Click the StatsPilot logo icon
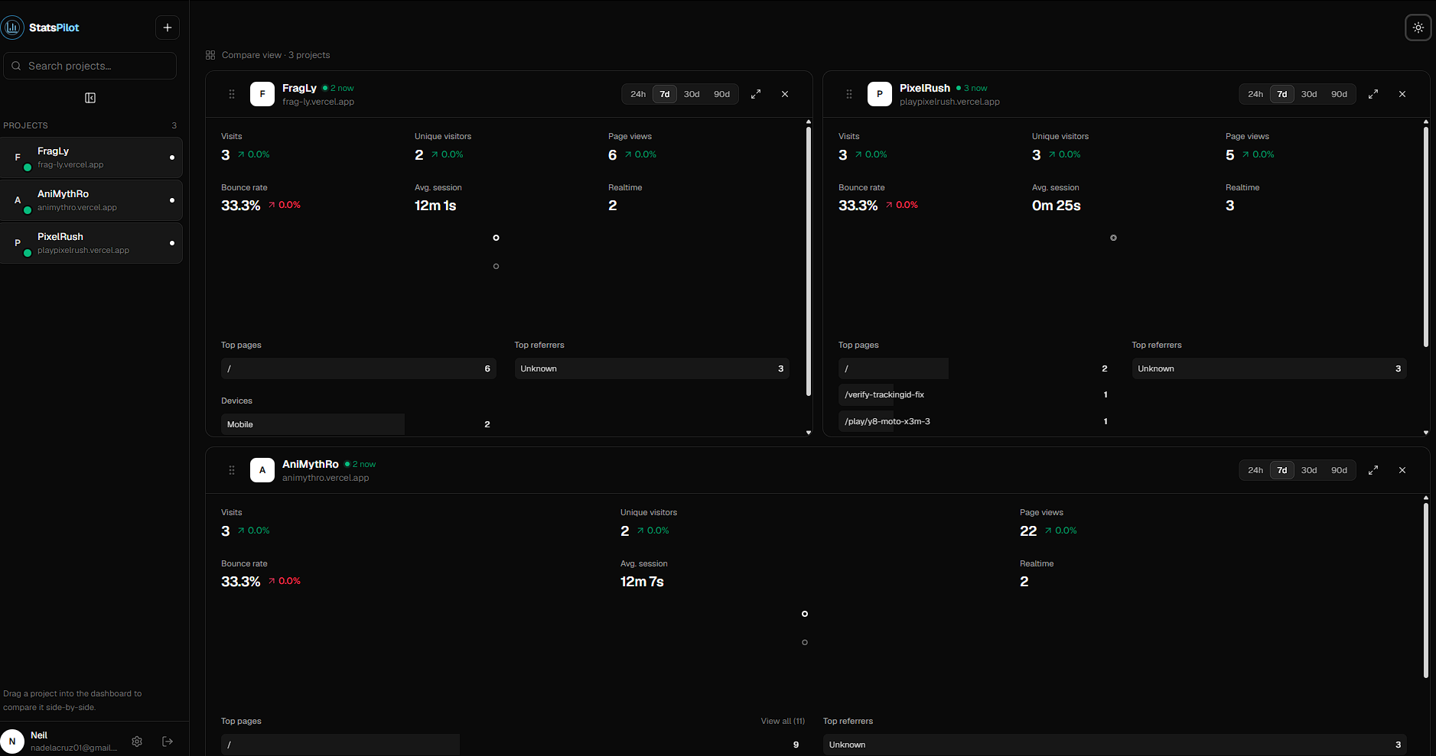1436x756 pixels. click(12, 28)
